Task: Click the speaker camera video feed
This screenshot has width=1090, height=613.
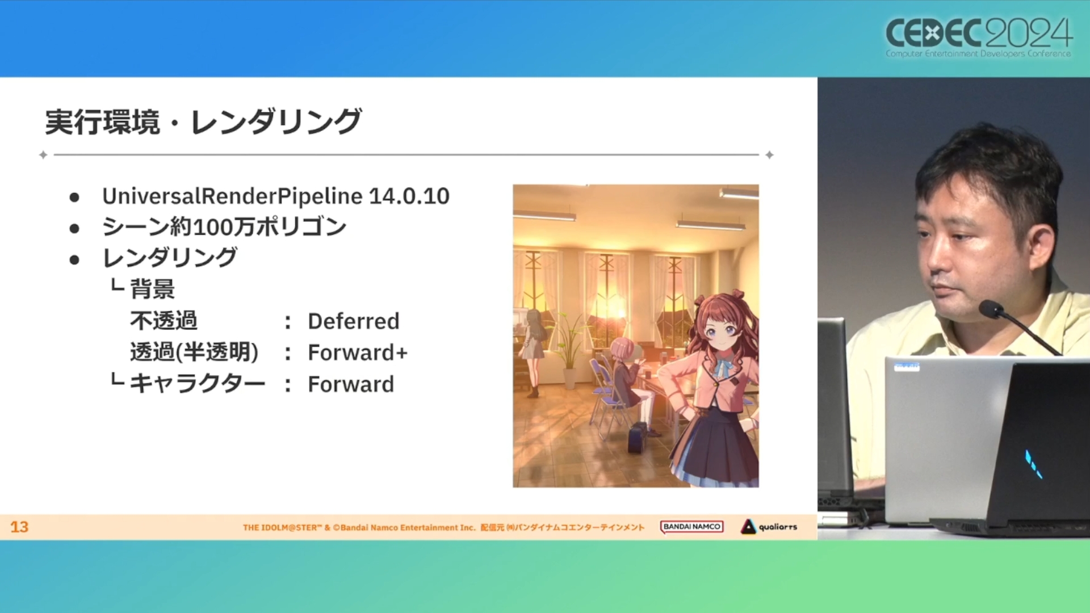Action: coord(954,308)
